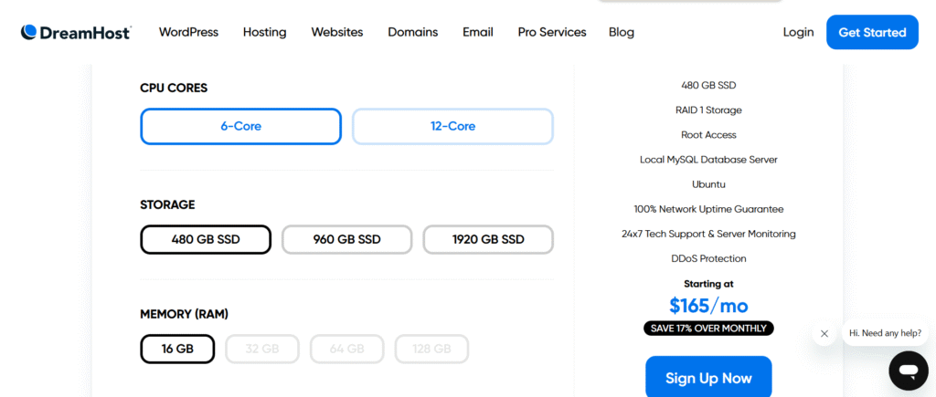The width and height of the screenshot is (936, 397).
Task: Expand the Websites menu item
Action: point(337,32)
